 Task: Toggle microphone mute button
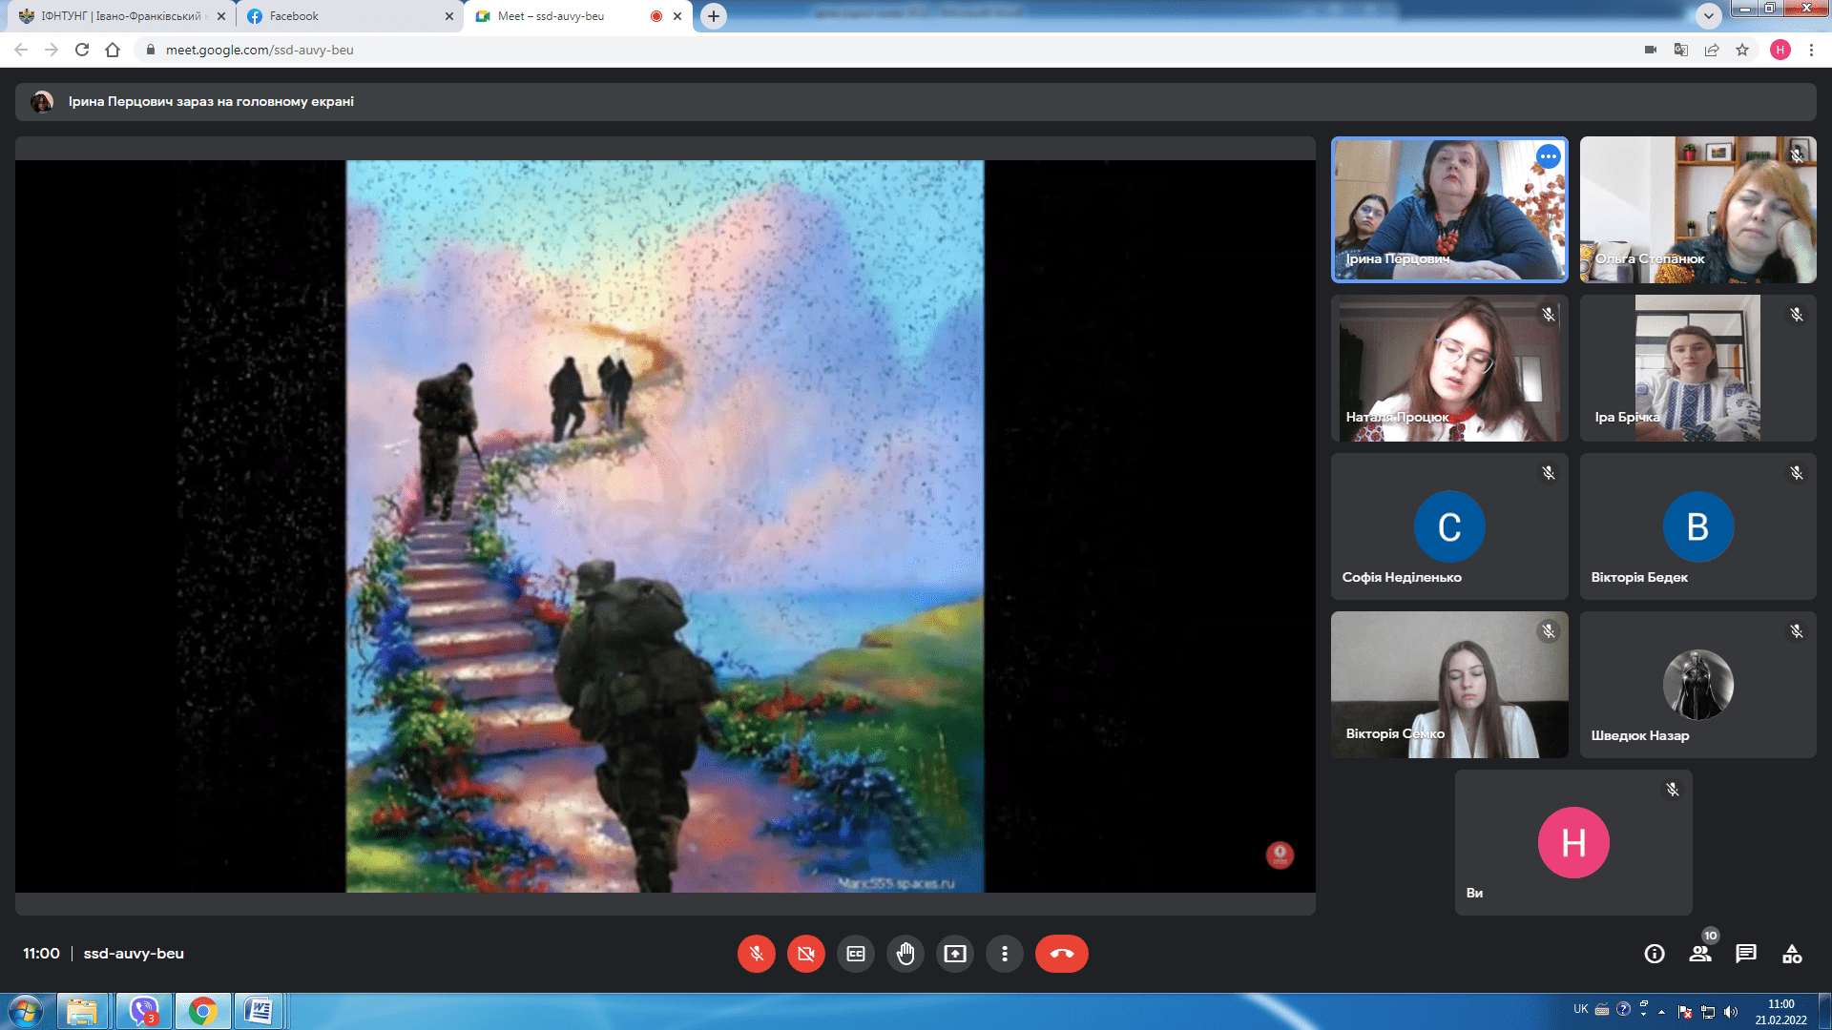[757, 954]
